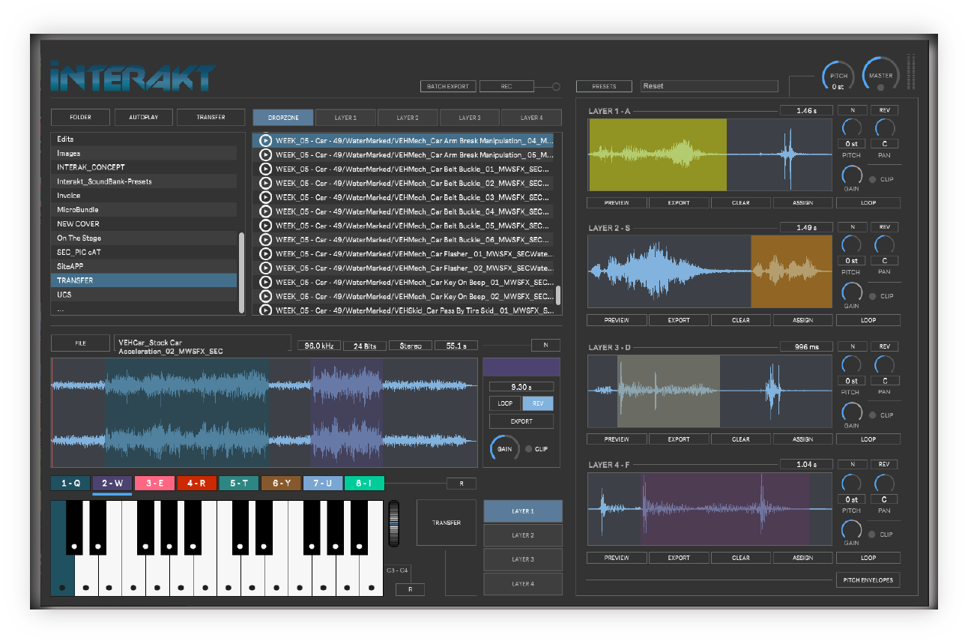Play the Car Belt Buckle_02 preview icon
Image resolution: width=968 pixels, height=644 pixels.
[x=265, y=183]
